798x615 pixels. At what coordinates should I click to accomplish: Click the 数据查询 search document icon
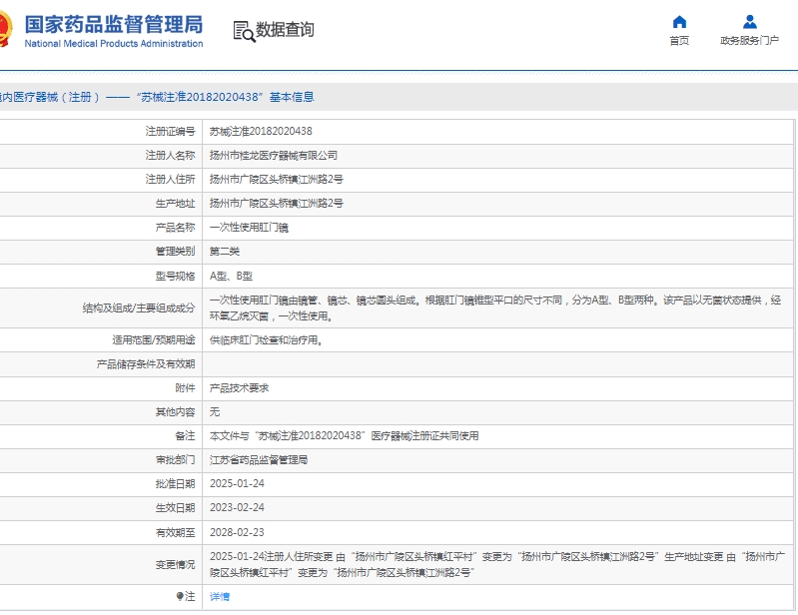tap(244, 31)
